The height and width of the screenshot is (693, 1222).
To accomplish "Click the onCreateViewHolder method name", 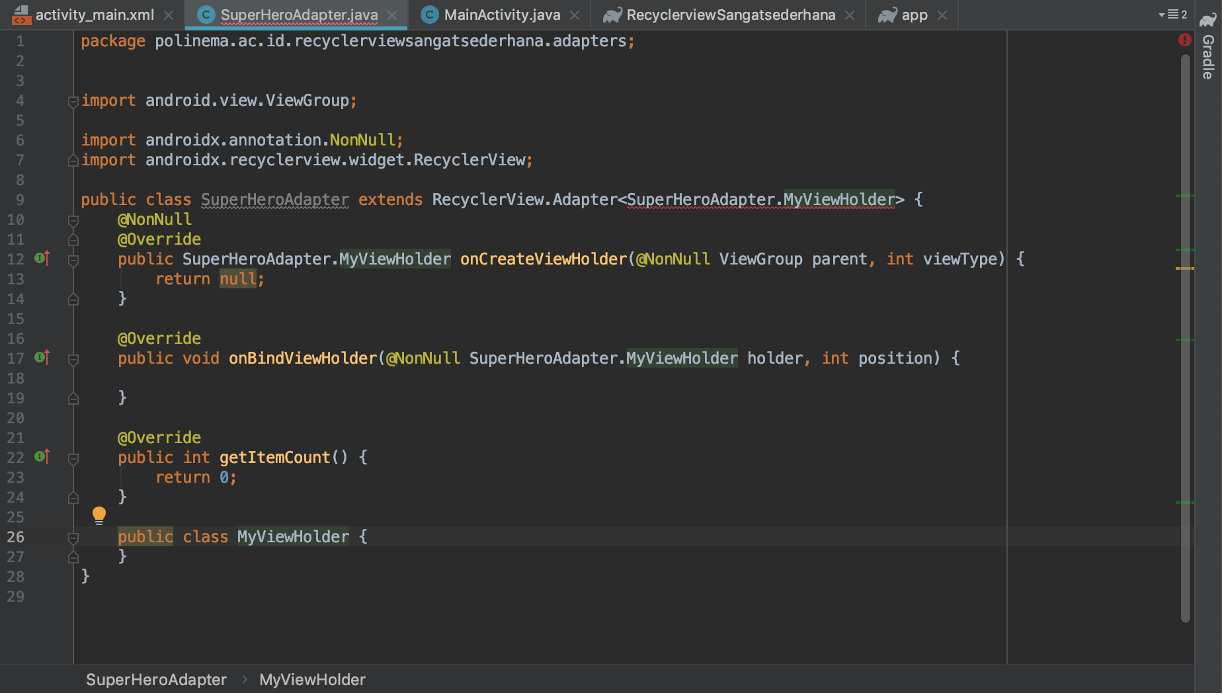I will click(544, 259).
